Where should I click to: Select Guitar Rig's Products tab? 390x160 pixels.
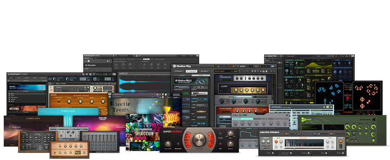(201, 75)
